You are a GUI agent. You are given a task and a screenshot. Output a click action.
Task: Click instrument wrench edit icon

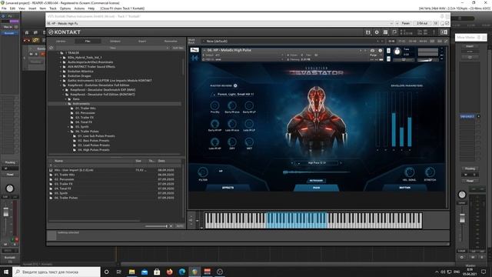pos(194,50)
